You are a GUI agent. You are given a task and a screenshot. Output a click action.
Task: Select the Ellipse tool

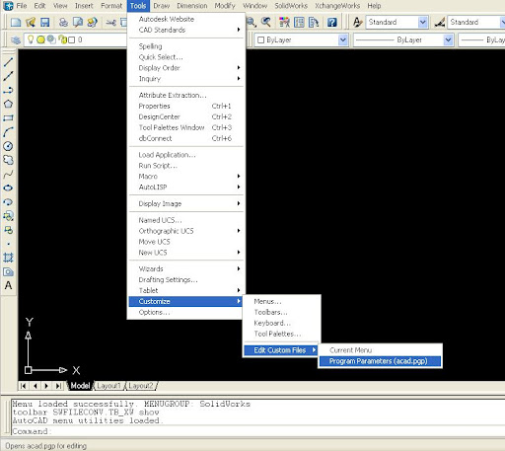pos(8,188)
